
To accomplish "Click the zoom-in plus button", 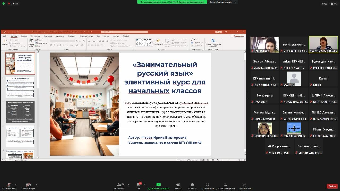I will (237, 160).
